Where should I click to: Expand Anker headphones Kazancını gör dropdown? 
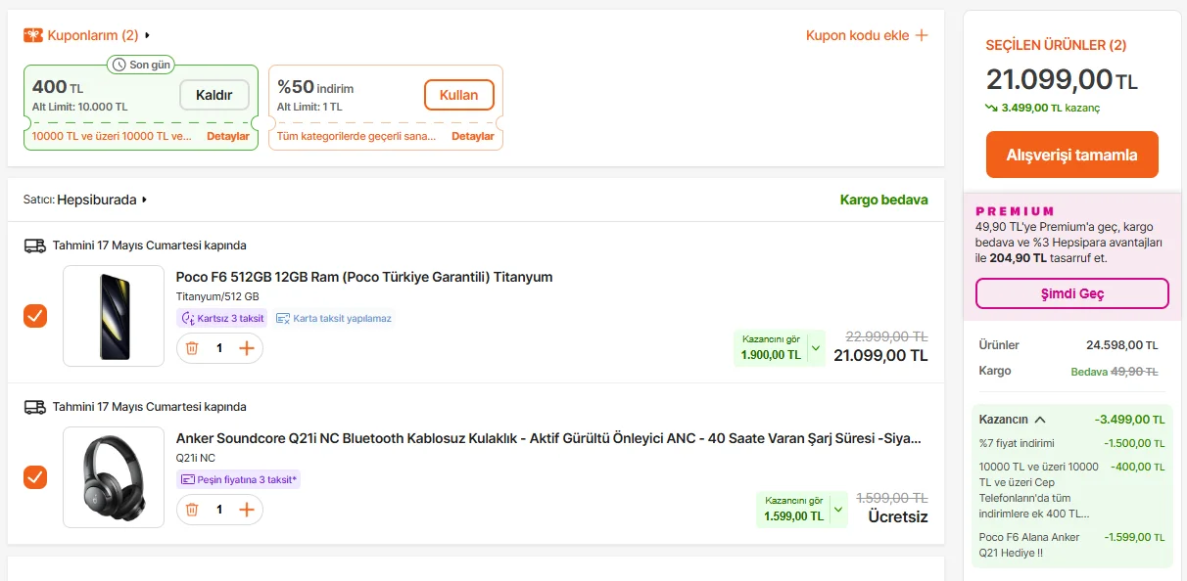pos(837,510)
